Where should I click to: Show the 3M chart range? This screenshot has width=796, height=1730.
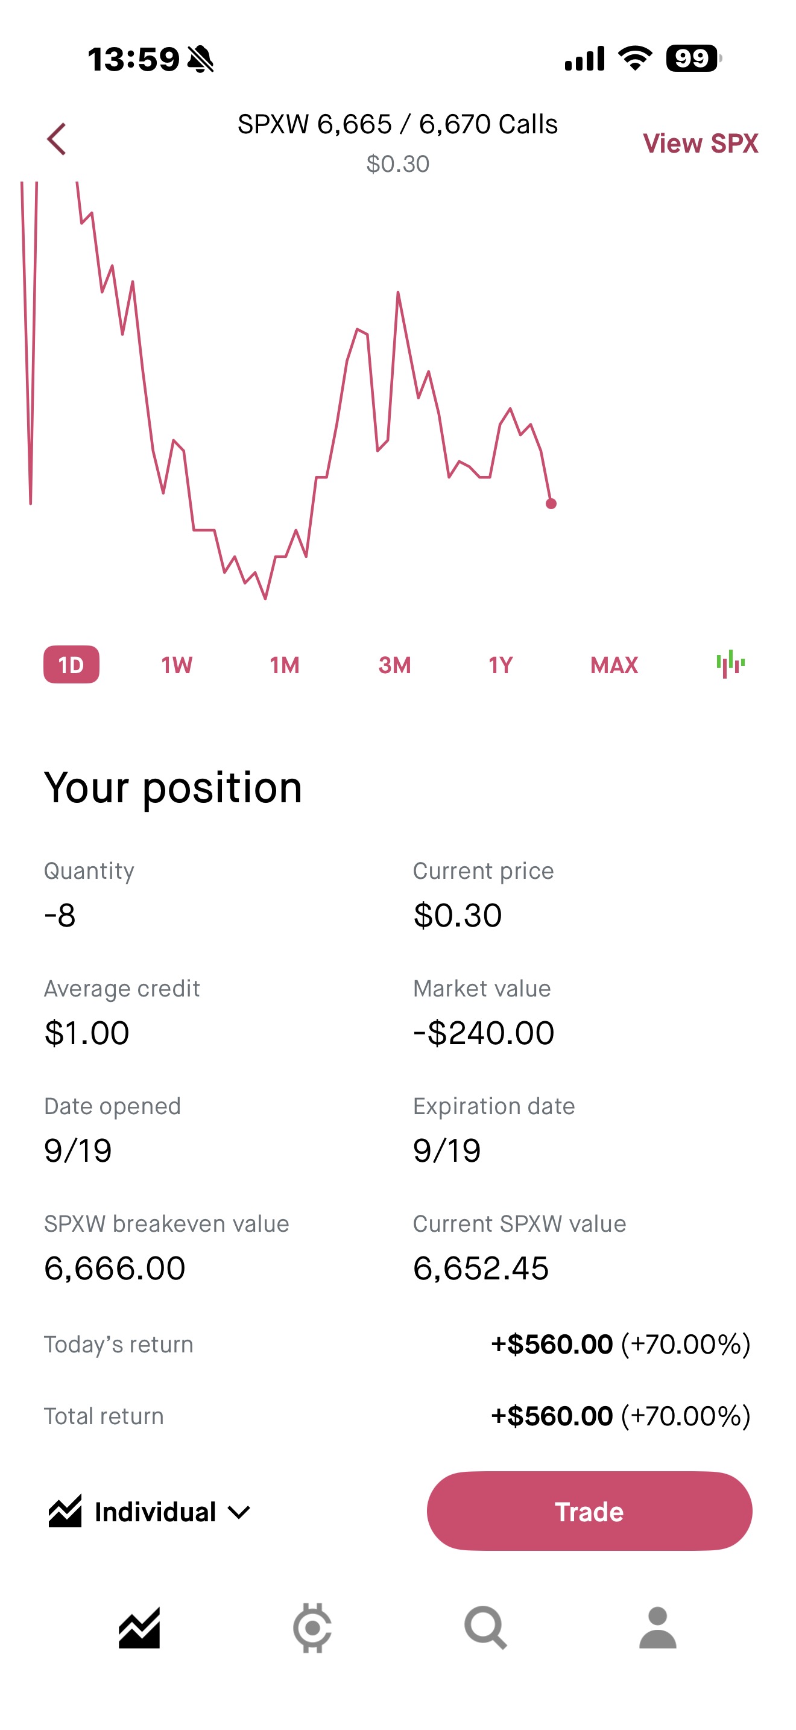pyautogui.click(x=394, y=665)
